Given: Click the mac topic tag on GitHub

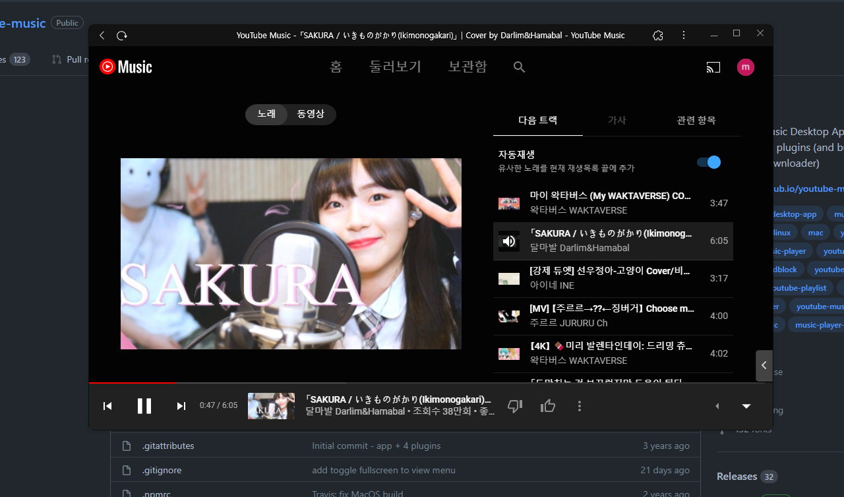Looking at the screenshot, I should click(x=816, y=233).
